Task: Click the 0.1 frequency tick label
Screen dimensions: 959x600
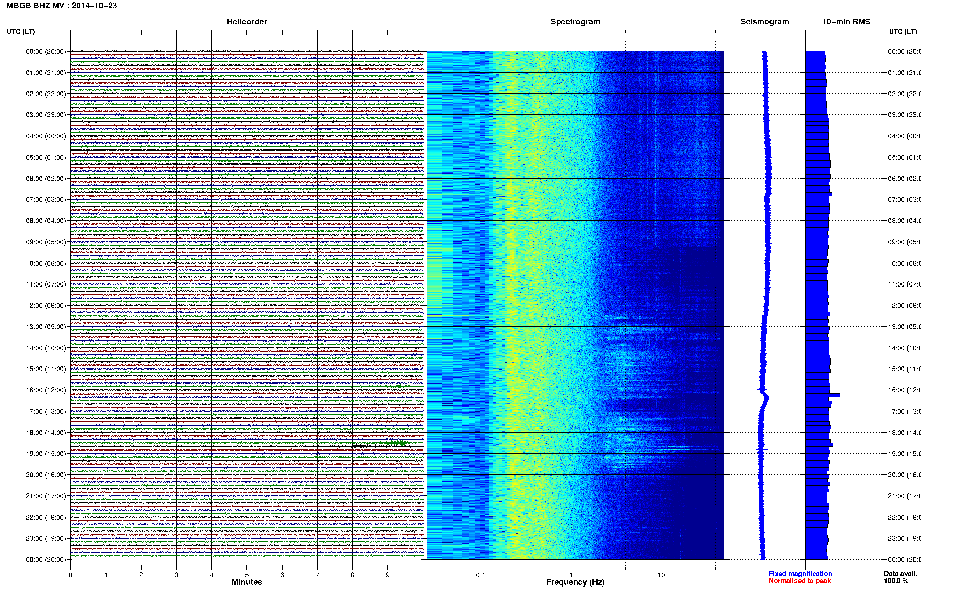Action: [481, 575]
